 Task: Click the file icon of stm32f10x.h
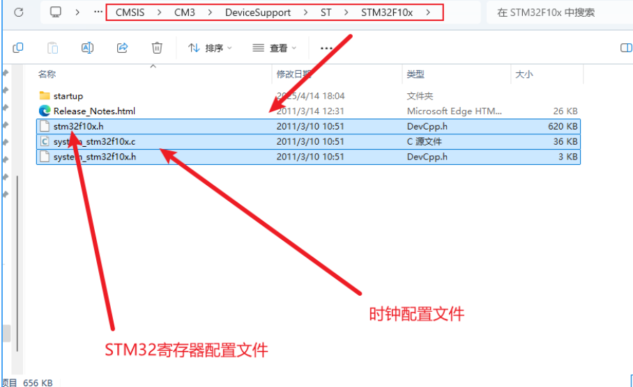45,126
